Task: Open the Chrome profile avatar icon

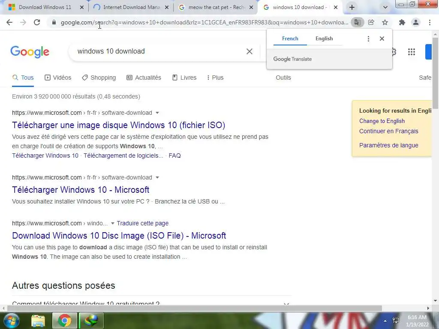Action: (416, 22)
